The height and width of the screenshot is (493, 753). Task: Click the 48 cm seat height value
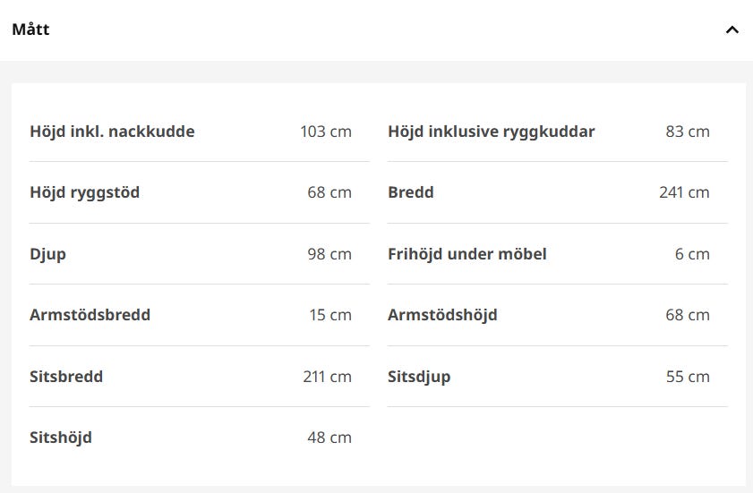329,438
